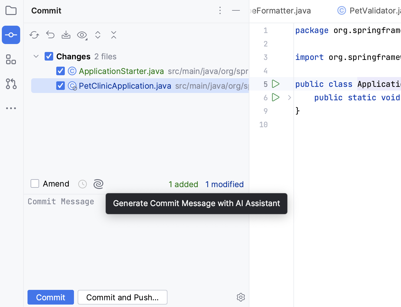
Task: Click the 1 modified link
Action: [x=224, y=184]
